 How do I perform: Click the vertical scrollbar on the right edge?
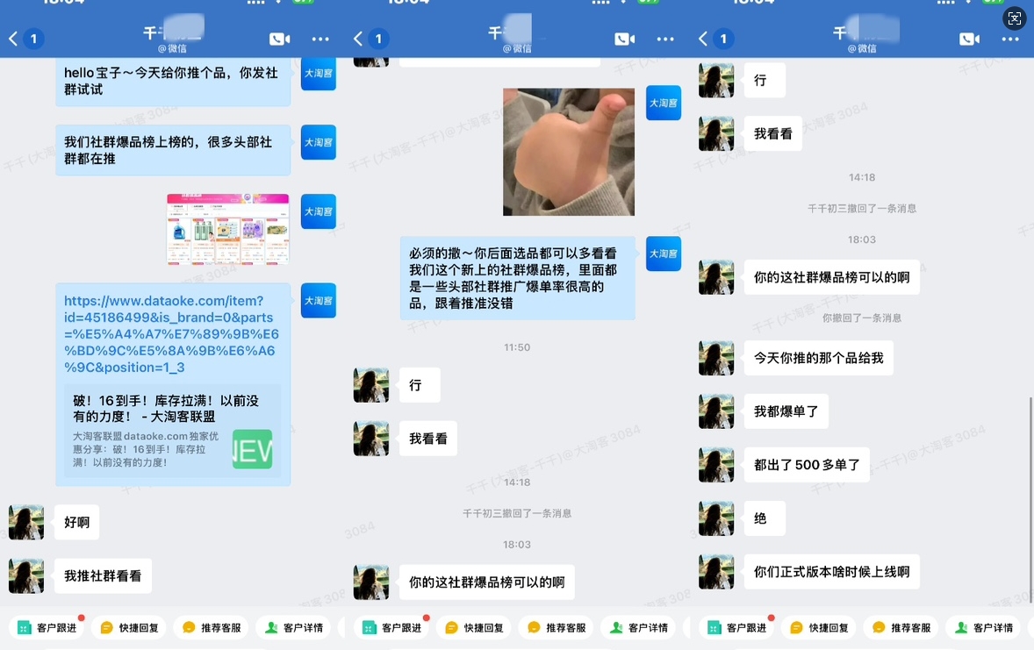click(1030, 474)
